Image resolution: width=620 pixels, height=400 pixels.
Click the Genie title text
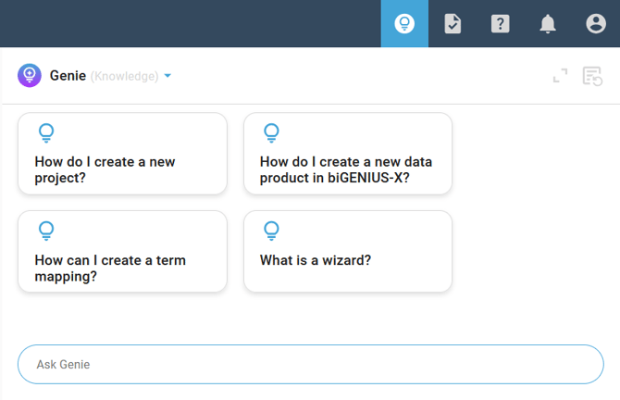pos(68,76)
